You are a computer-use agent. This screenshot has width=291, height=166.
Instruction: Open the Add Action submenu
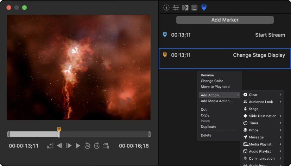219,95
